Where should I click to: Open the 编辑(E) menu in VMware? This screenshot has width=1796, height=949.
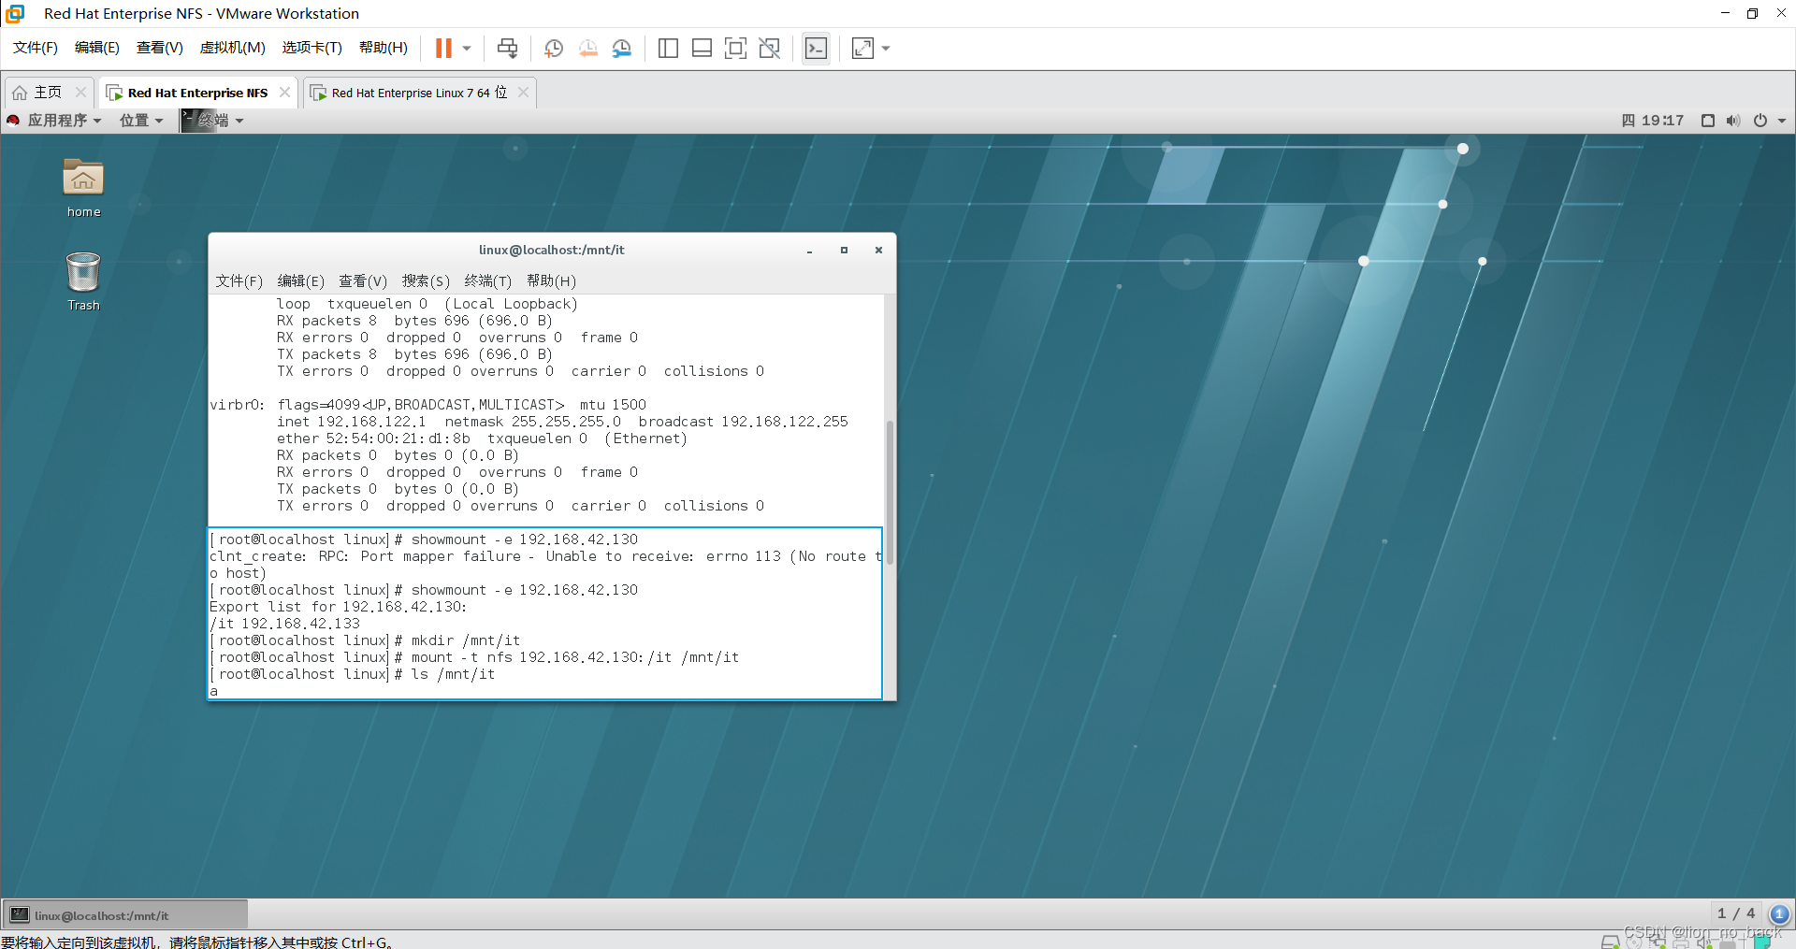coord(97,48)
